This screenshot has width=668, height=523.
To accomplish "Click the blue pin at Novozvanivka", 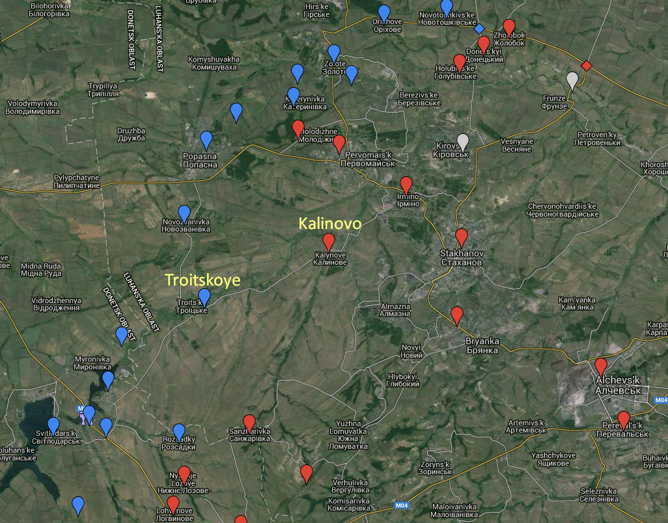I will click(x=184, y=213).
